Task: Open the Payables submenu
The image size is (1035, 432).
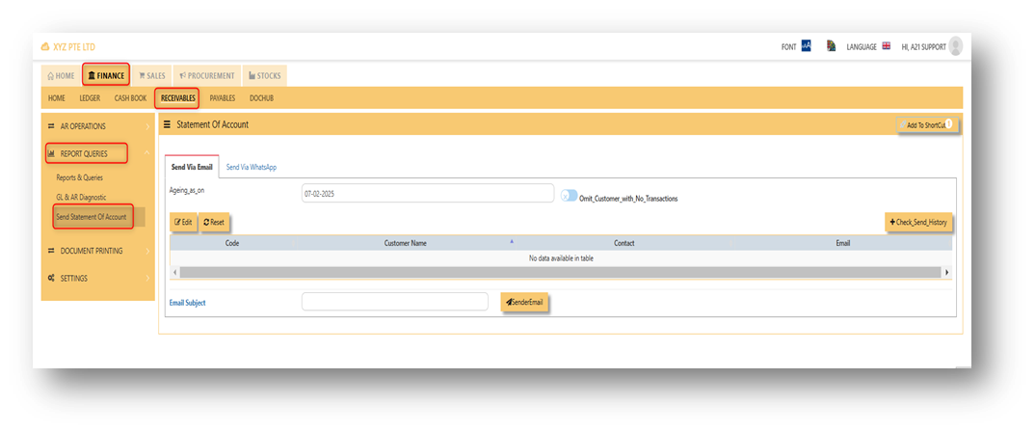Action: coord(223,98)
